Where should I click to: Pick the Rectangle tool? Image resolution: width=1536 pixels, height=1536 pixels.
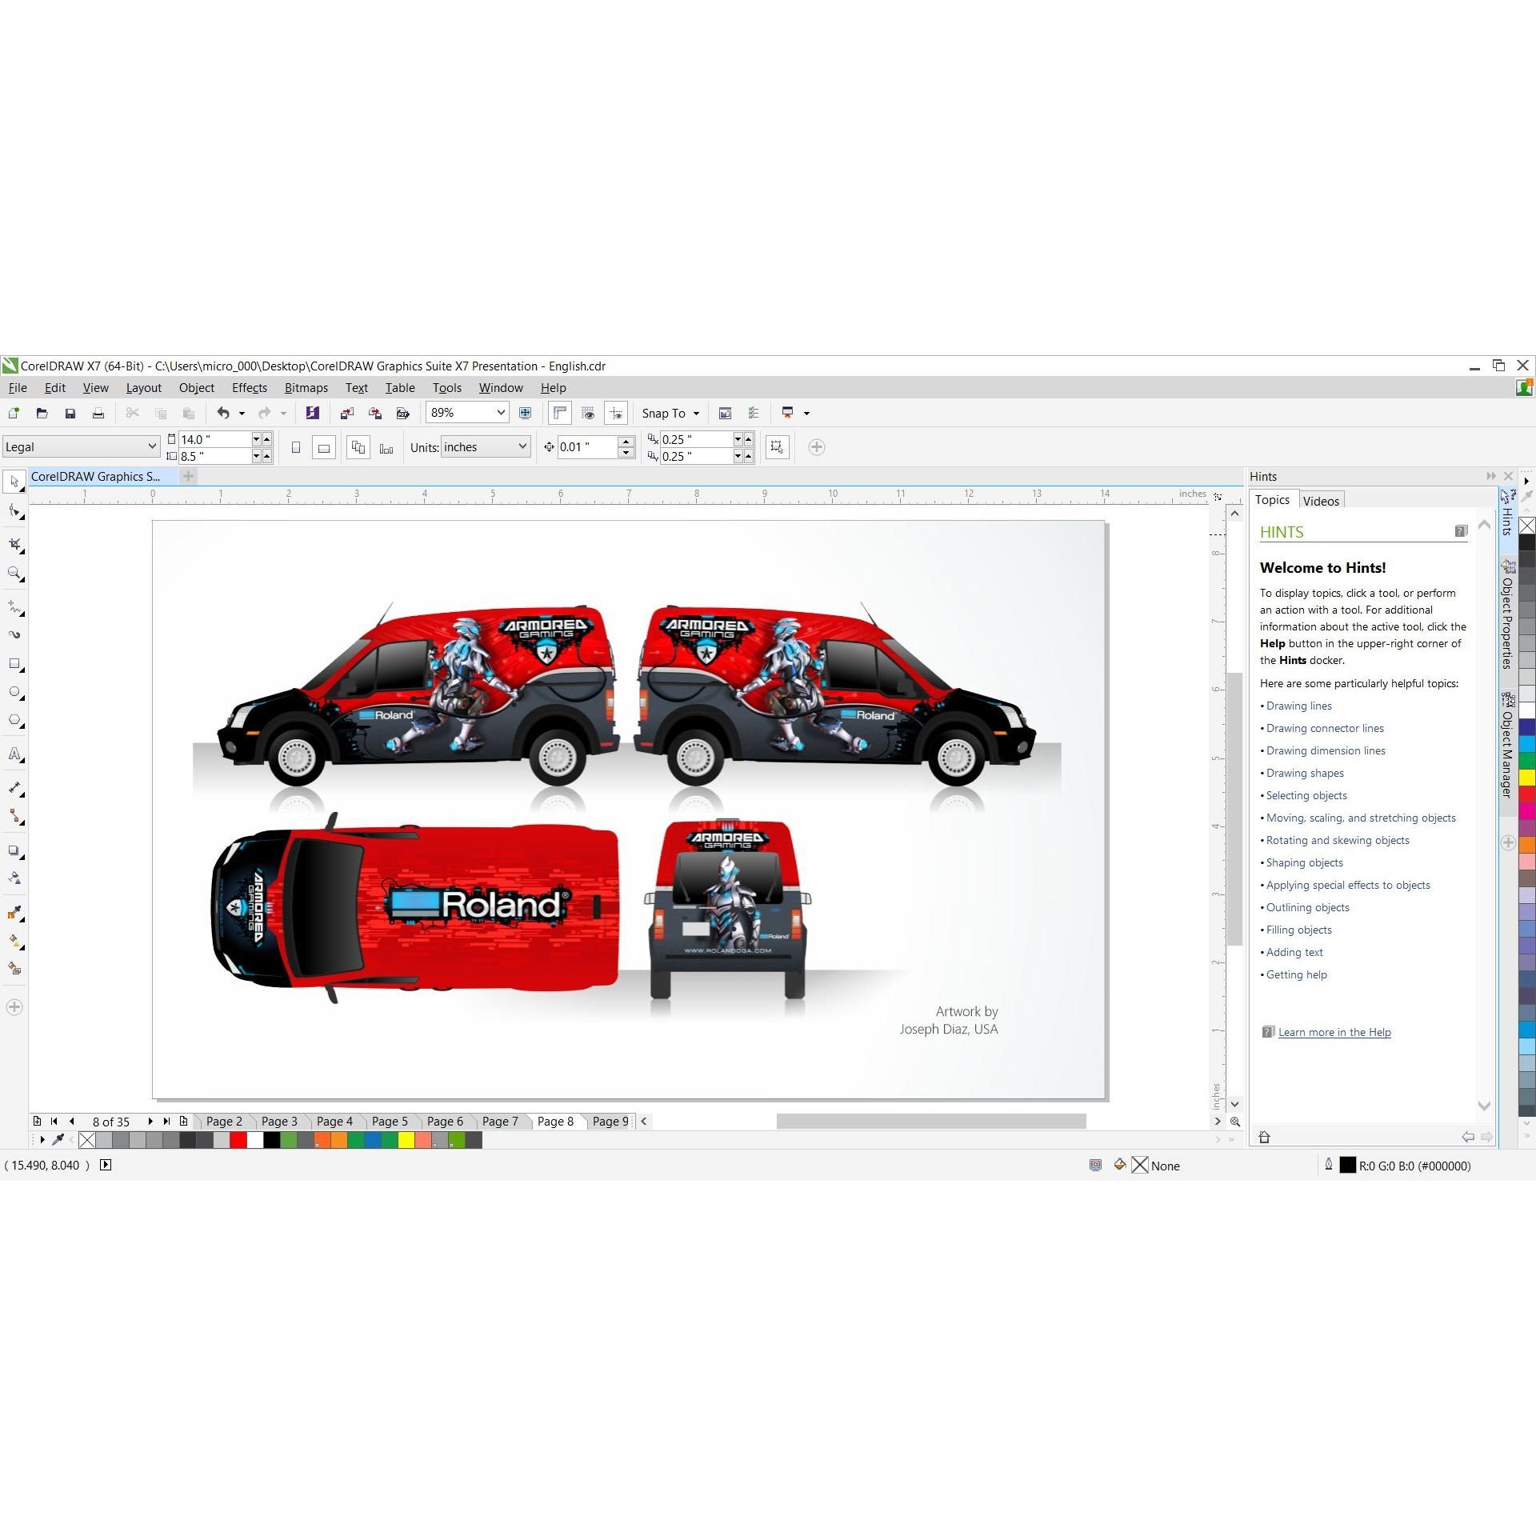pyautogui.click(x=14, y=664)
